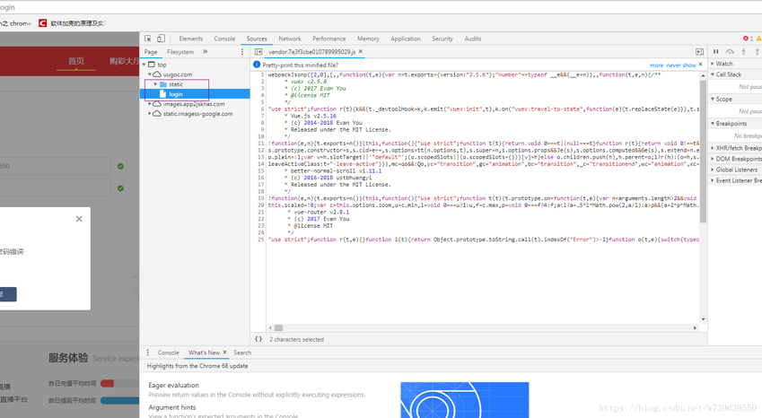The image size is (762, 418).
Task: Open the Security panel
Action: pyautogui.click(x=442, y=39)
